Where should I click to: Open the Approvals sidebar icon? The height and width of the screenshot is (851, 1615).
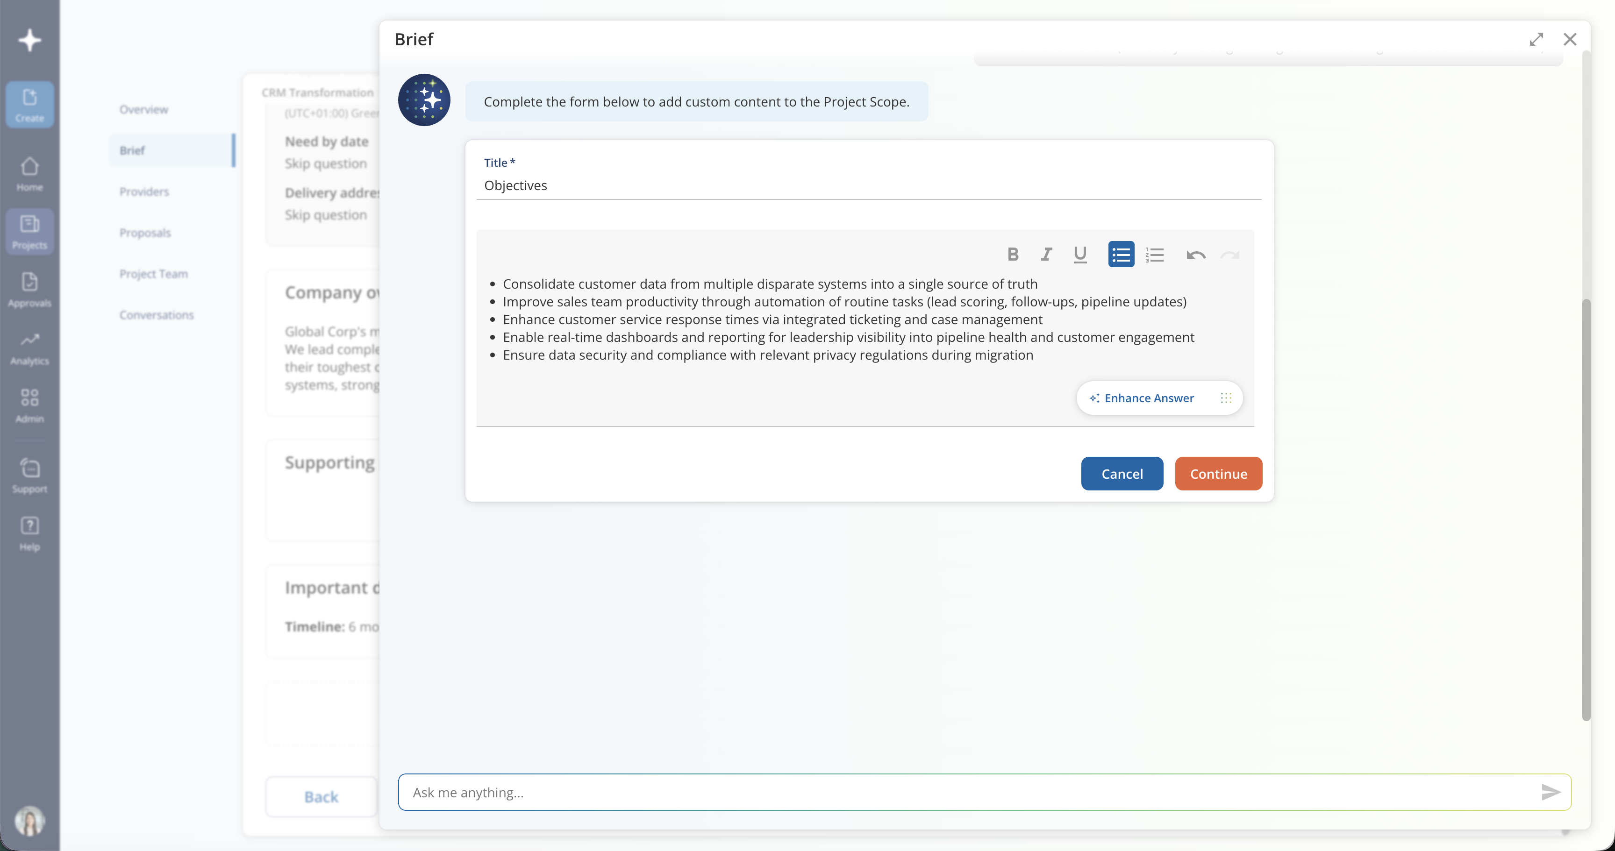[29, 290]
